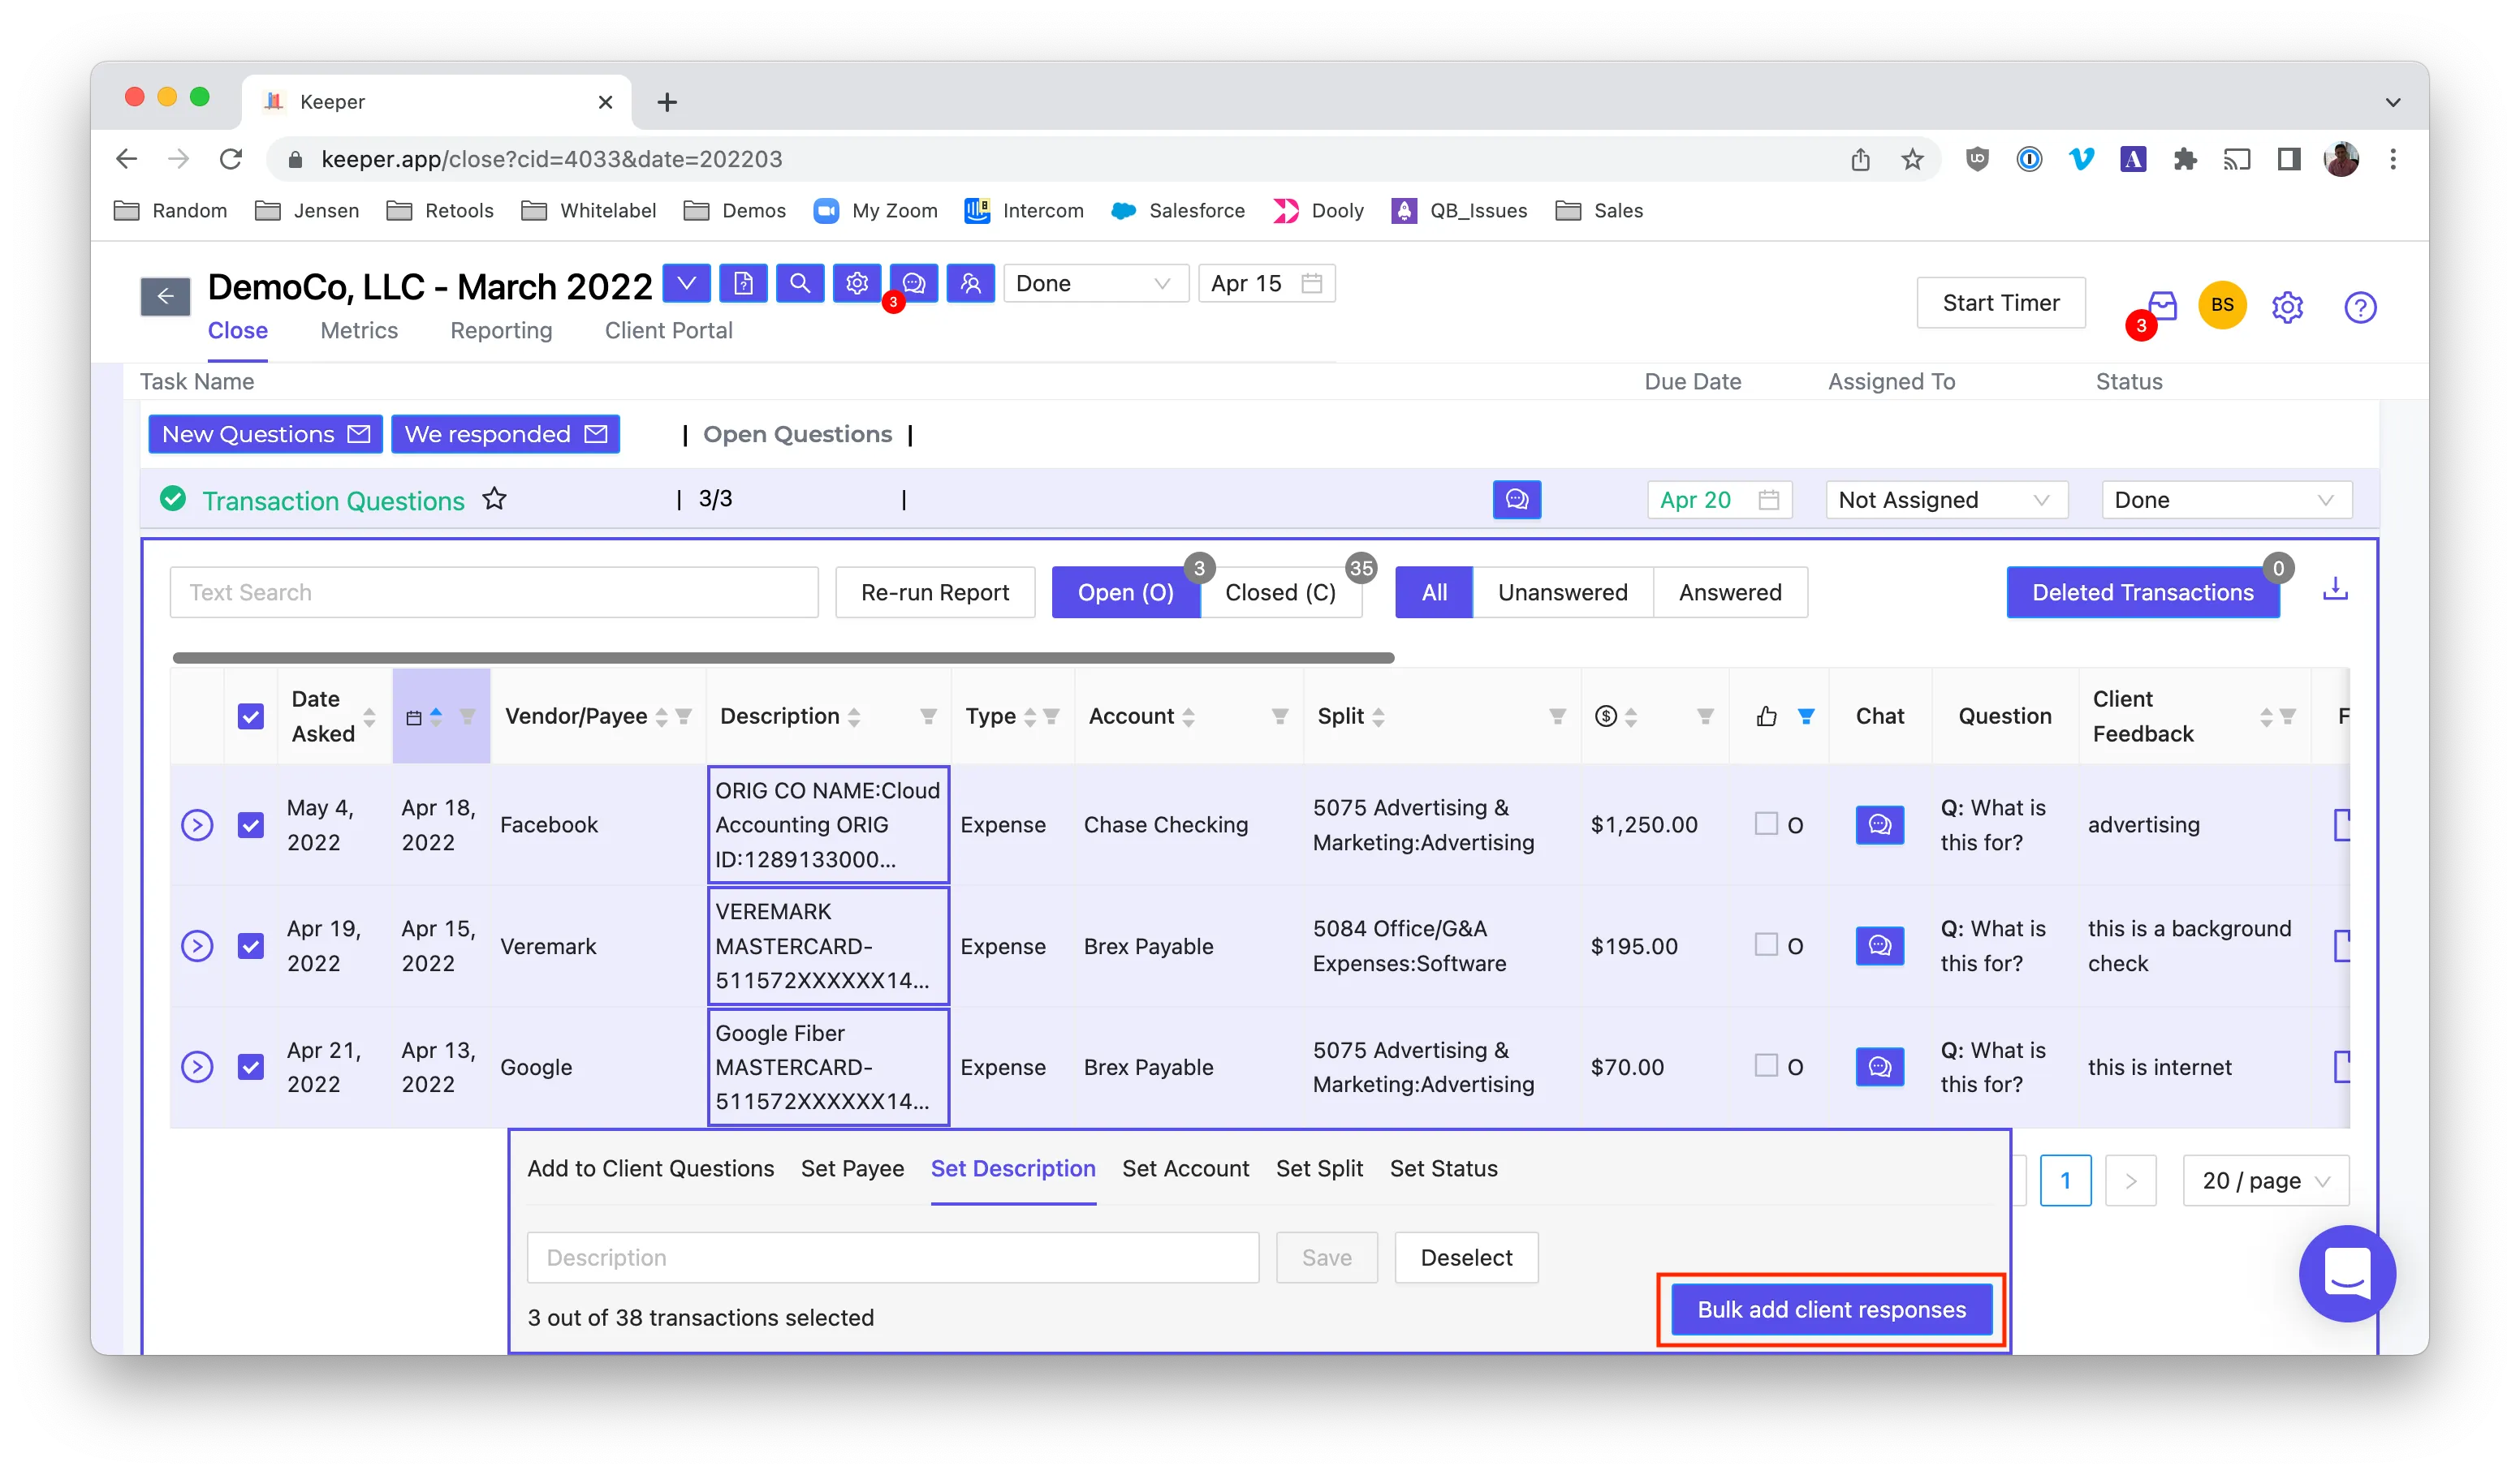Click the Start Timer button
2520x1475 pixels.
(2001, 303)
